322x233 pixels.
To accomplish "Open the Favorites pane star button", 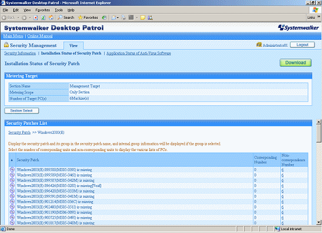I will coord(88,18).
